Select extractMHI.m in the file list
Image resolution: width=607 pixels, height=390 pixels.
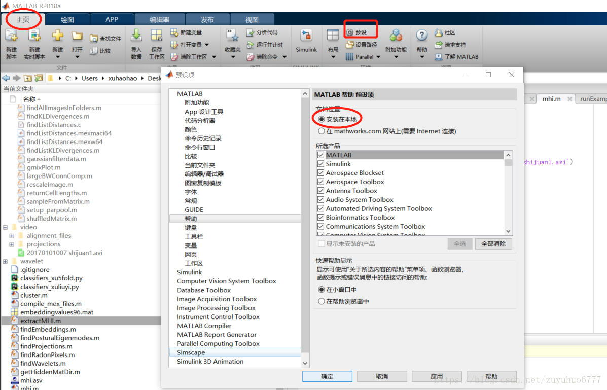coord(41,321)
